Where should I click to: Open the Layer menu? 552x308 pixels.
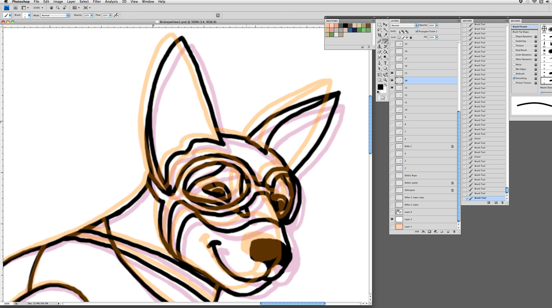[71, 2]
